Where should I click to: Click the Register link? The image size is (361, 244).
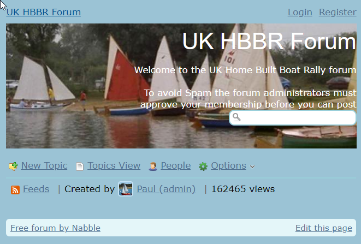(x=338, y=12)
